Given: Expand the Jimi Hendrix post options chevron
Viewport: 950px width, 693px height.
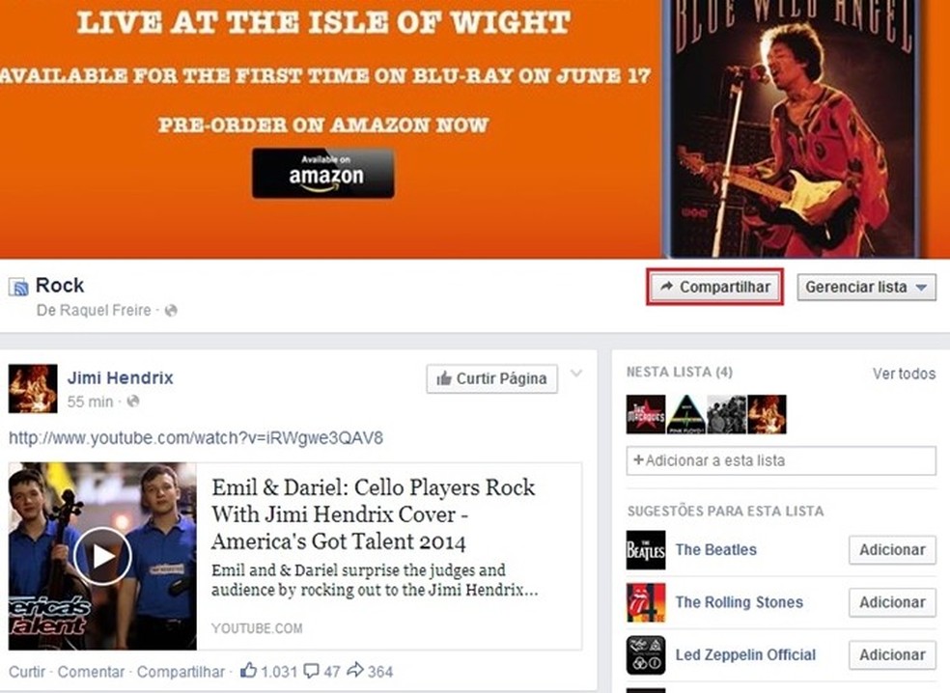Looking at the screenshot, I should click(576, 374).
